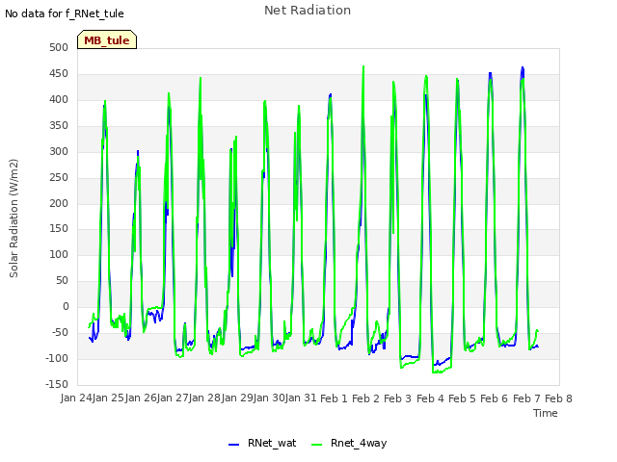This screenshot has height=462, width=617.
Task: Click the Feb 4 x-axis tick label
Action: [x=430, y=398]
